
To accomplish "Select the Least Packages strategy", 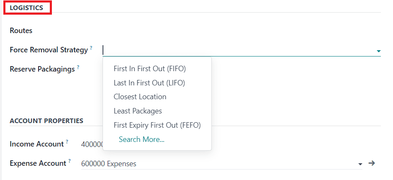I will point(138,111).
